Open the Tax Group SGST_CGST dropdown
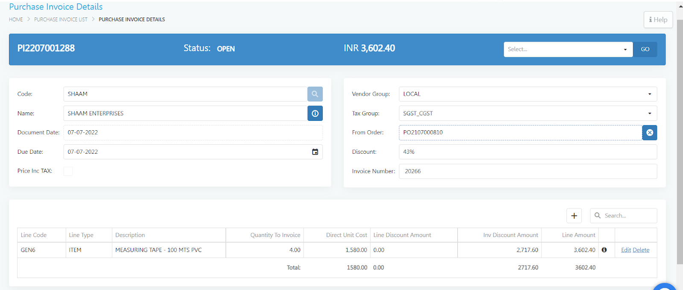The height and width of the screenshot is (290, 683). coord(528,113)
